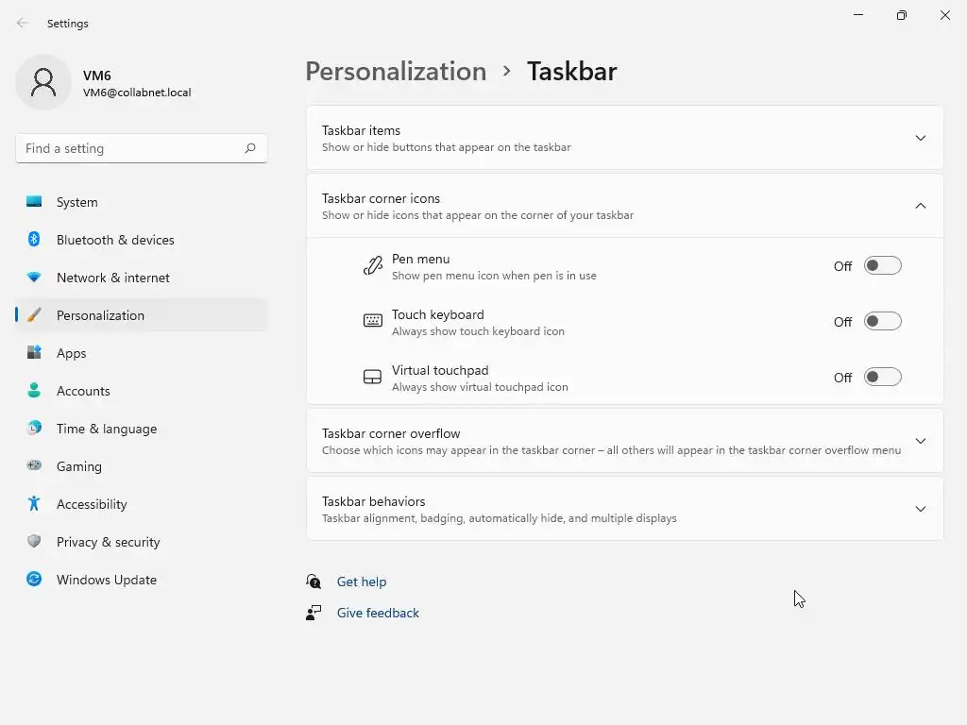Screen dimensions: 967x725
Task: Click the Accessibility figure icon
Action: tap(34, 504)
